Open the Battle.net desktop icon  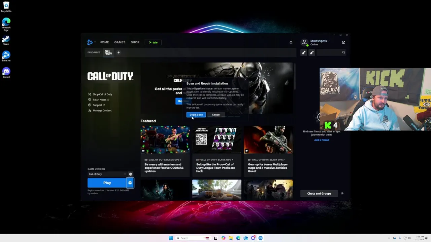point(6,56)
